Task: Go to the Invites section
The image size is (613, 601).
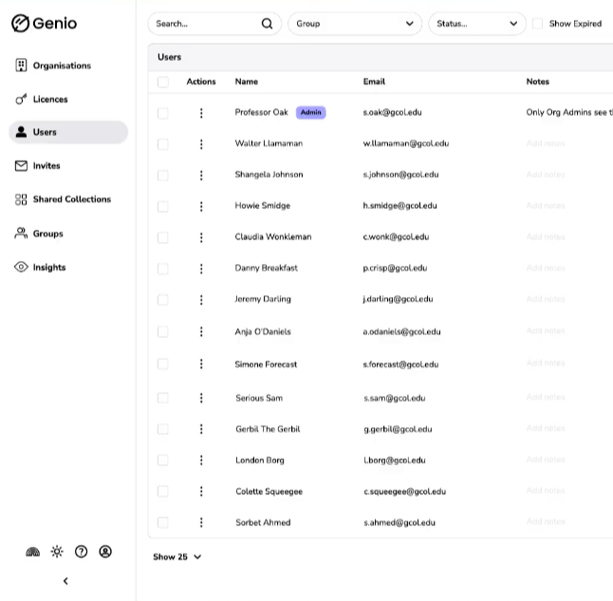Action: point(38,165)
